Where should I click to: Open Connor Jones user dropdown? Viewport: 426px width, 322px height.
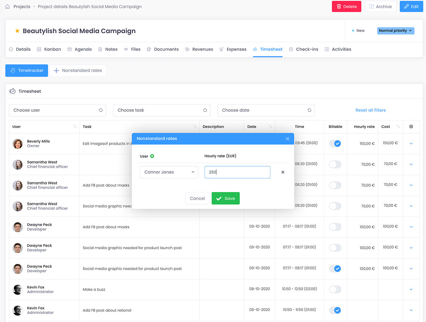169,172
